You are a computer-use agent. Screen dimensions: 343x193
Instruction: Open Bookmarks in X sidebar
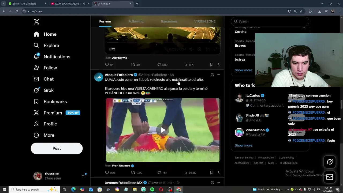(x=50, y=102)
